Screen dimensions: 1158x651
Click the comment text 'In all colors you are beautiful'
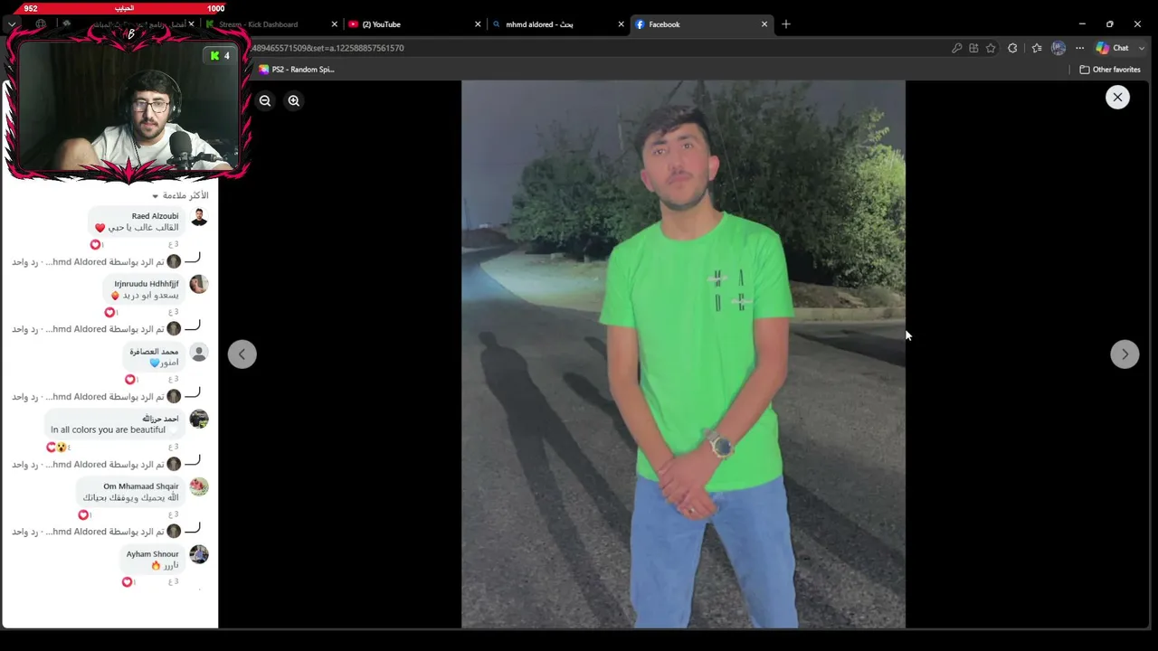tap(108, 429)
